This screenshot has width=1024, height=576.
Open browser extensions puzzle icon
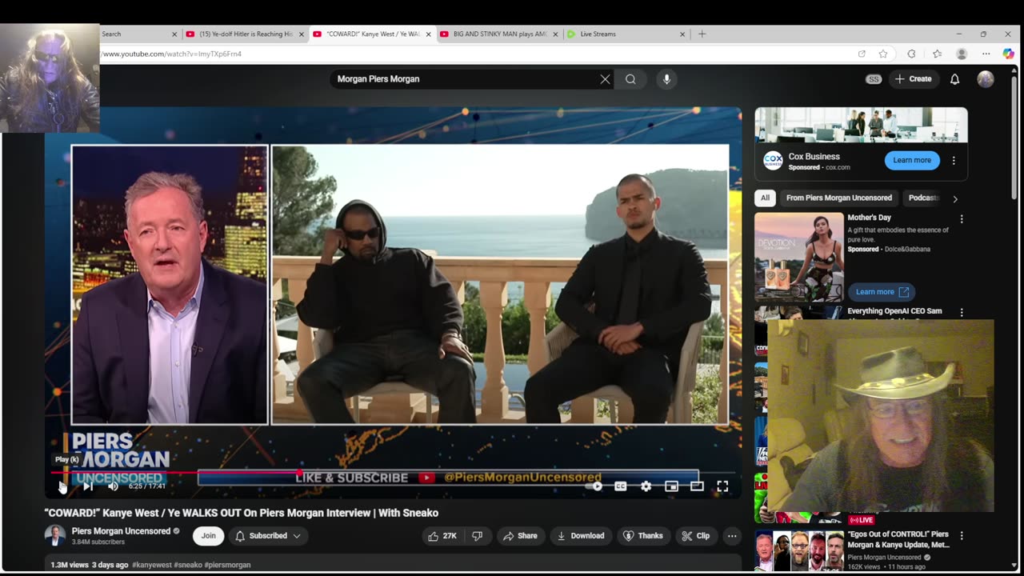coord(911,54)
